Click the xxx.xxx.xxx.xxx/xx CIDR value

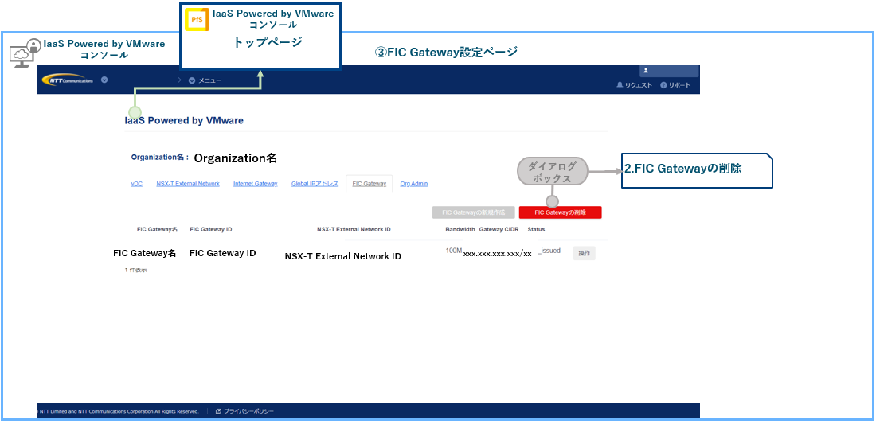point(497,254)
